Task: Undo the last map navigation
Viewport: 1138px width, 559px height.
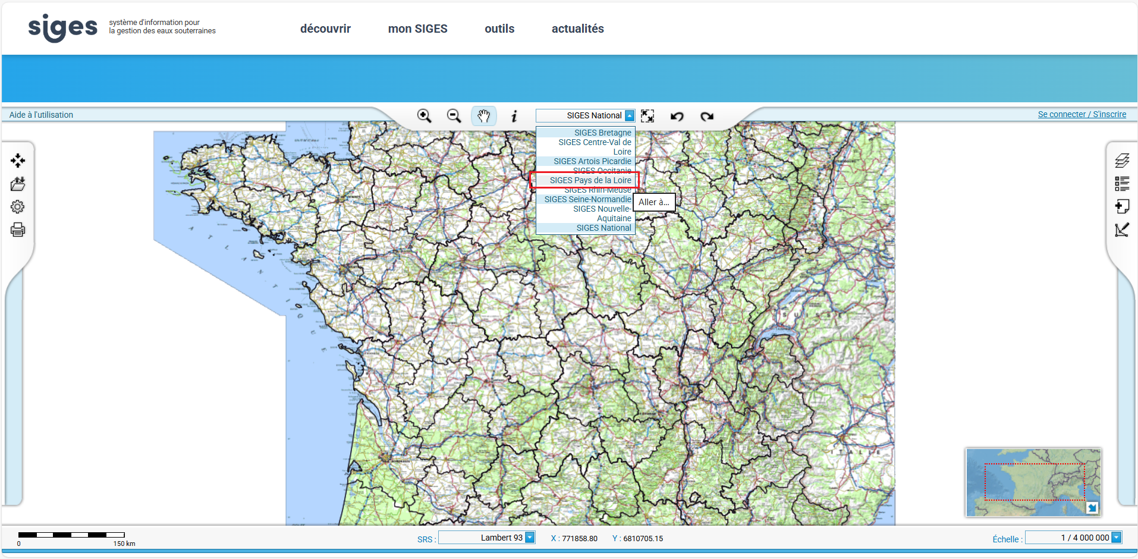Action: 677,117
